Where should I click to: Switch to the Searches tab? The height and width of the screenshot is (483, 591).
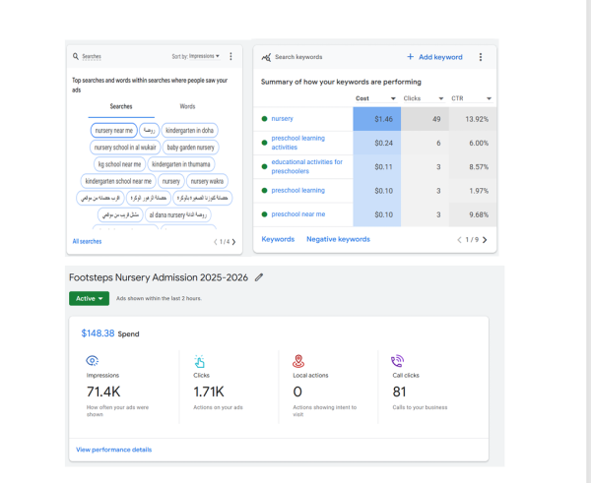(121, 106)
